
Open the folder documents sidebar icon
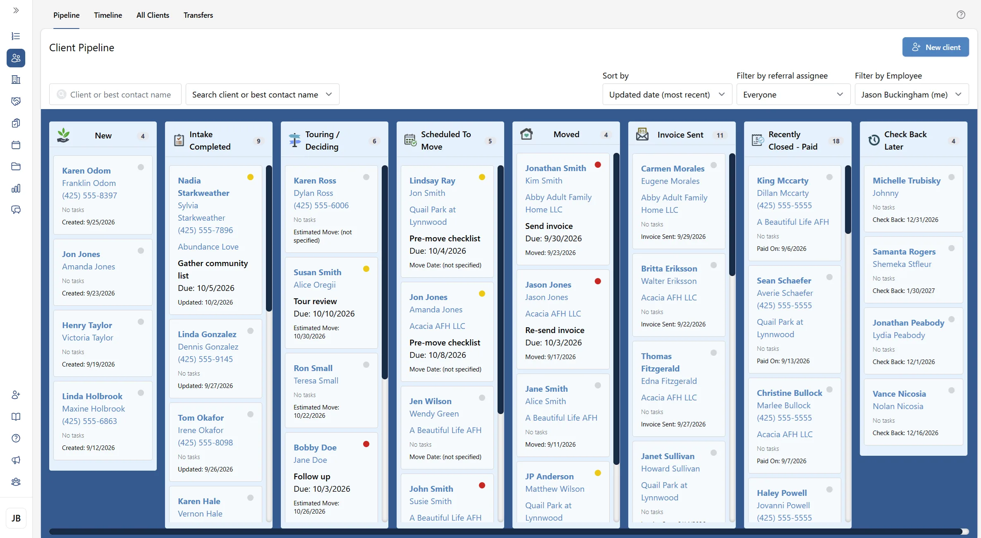pyautogui.click(x=16, y=167)
